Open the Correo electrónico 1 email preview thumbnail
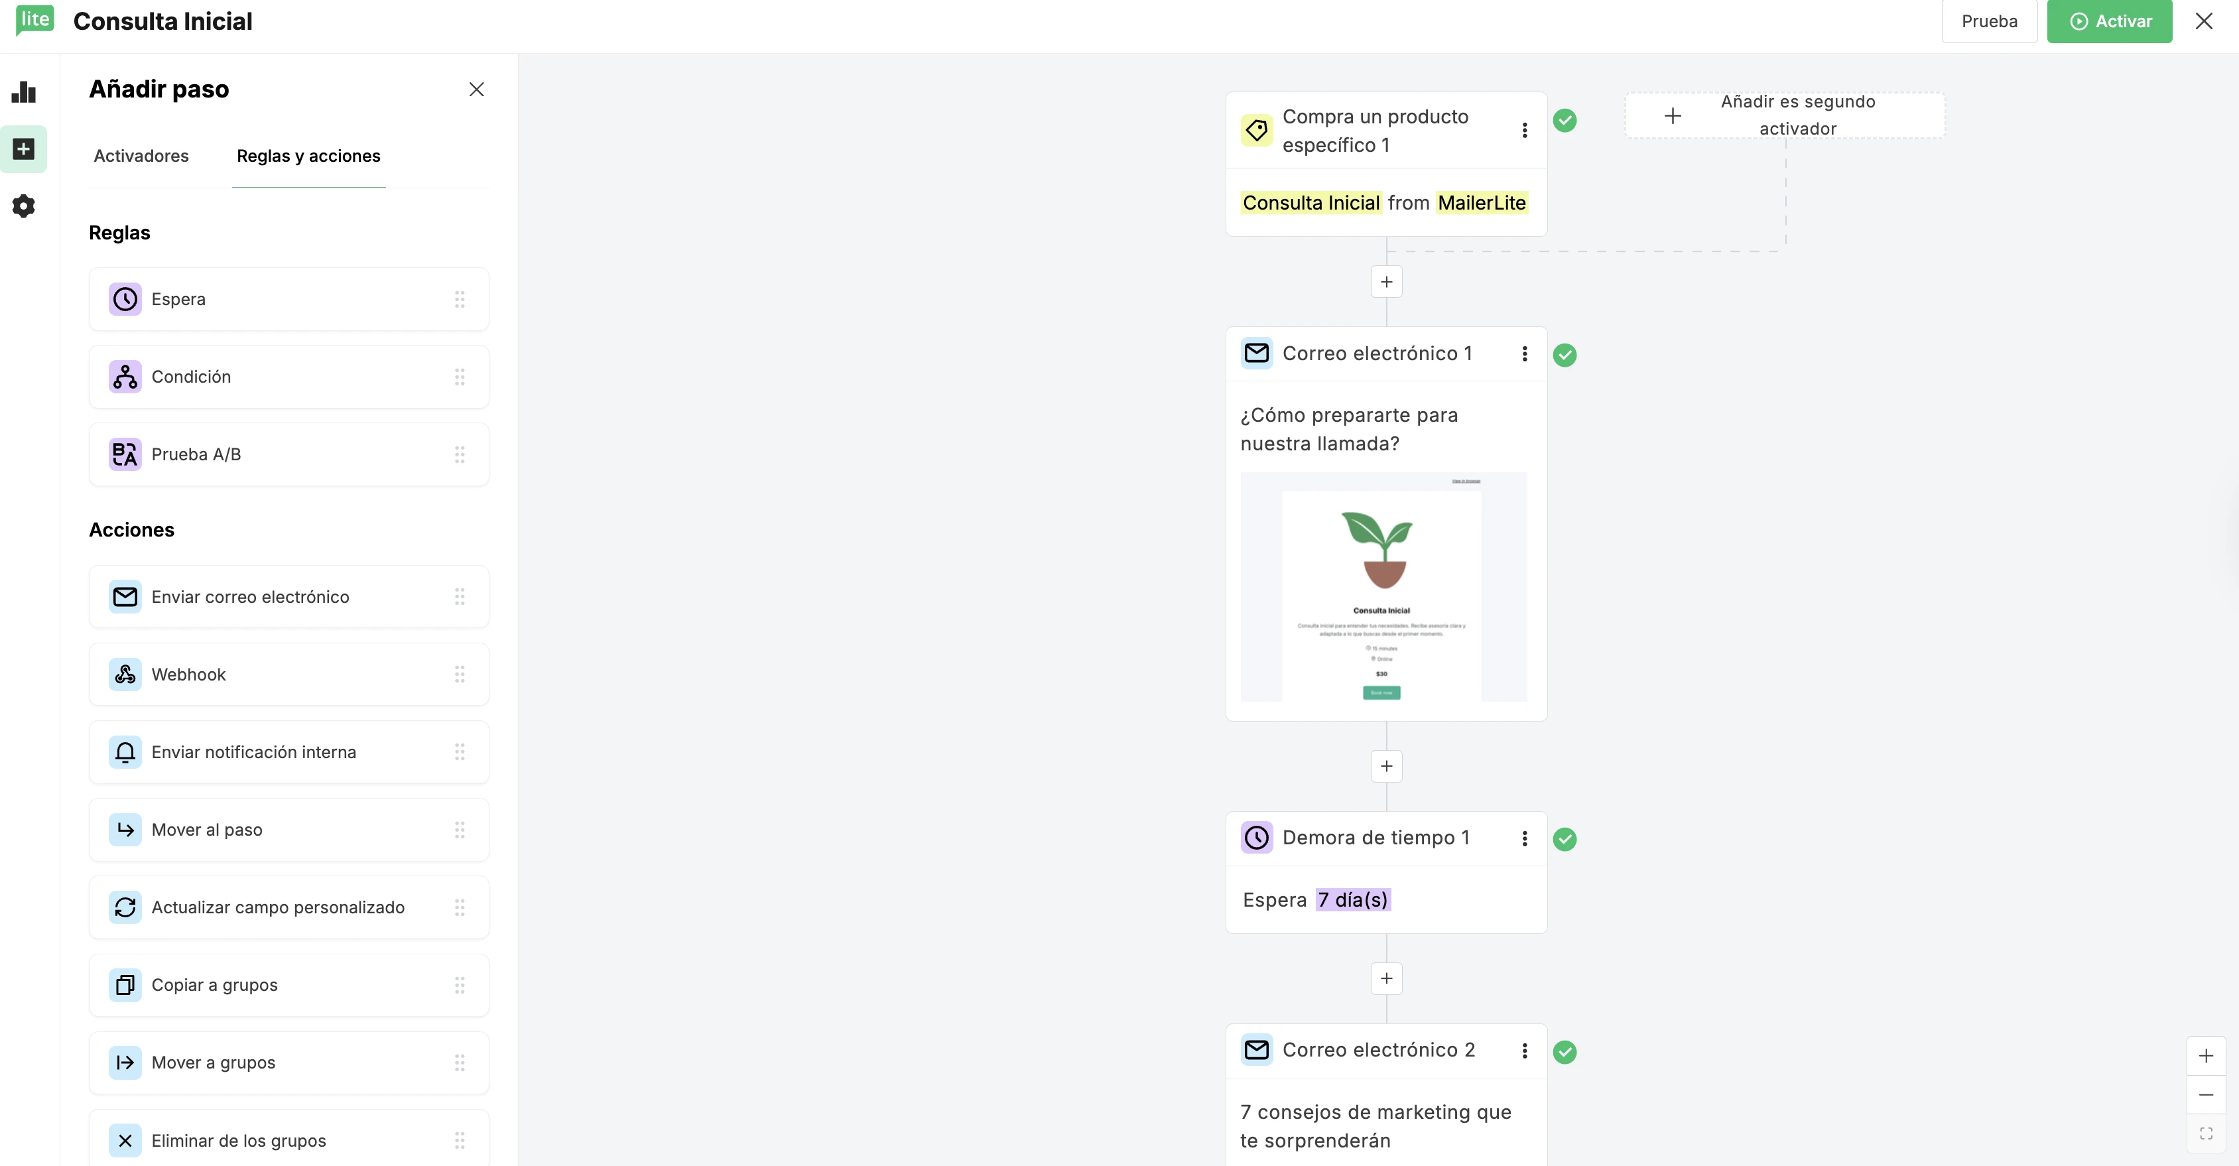Image resolution: width=2239 pixels, height=1166 pixels. coord(1383,587)
